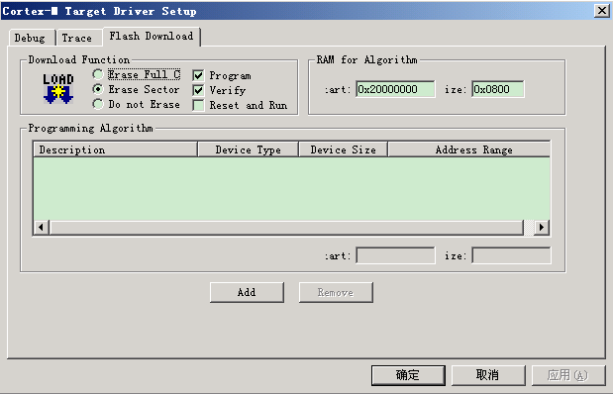613x394 pixels.
Task: Click the Remove button
Action: [336, 292]
